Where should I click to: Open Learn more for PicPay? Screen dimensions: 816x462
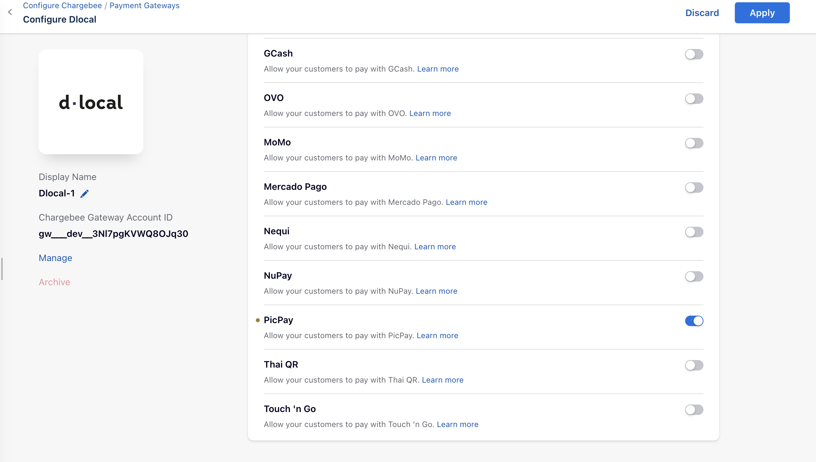click(437, 336)
